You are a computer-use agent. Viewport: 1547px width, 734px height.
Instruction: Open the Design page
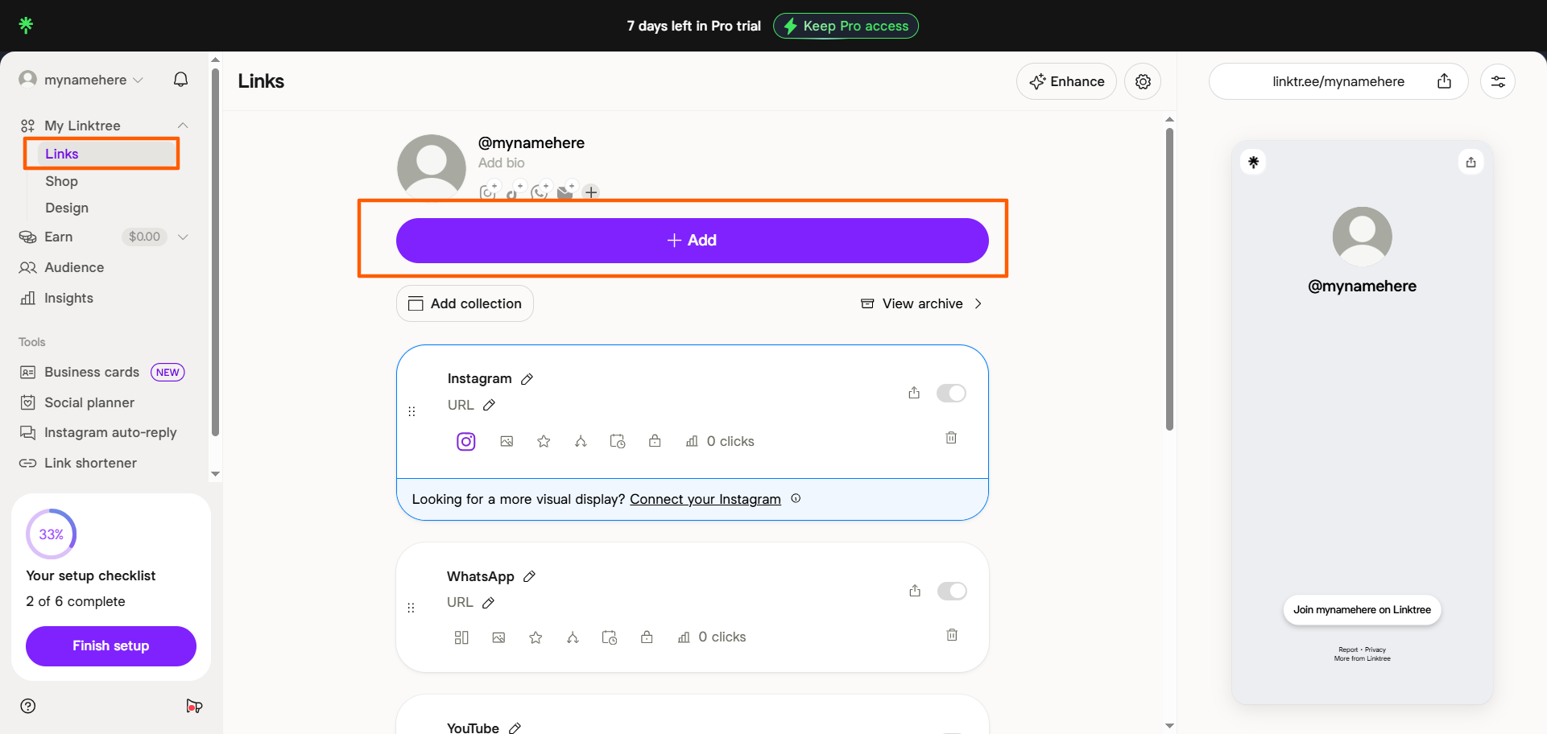click(67, 208)
